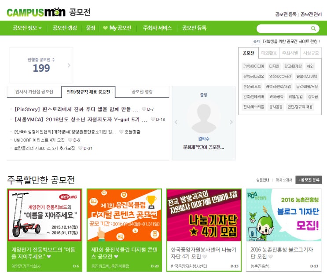327x273 pixels.
Task: Toggle heart on UNICORP 아티스트 row
Action: [x=70, y=140]
